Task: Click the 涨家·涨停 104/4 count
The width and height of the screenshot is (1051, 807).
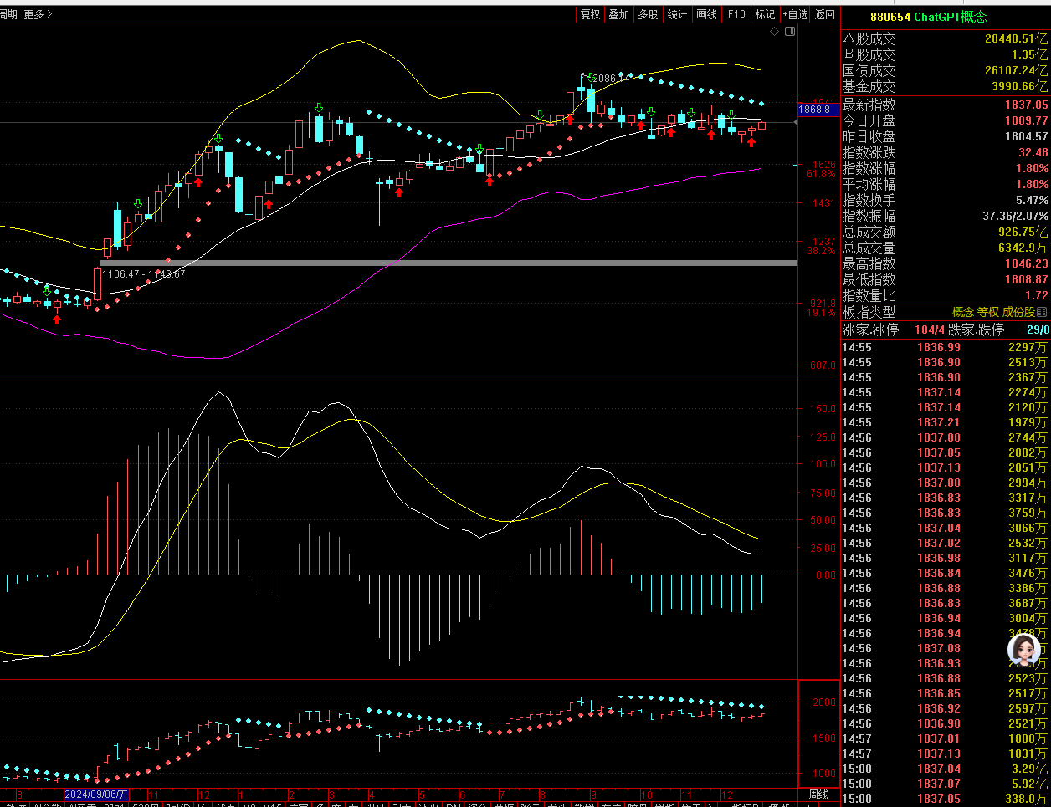Action: 930,330
